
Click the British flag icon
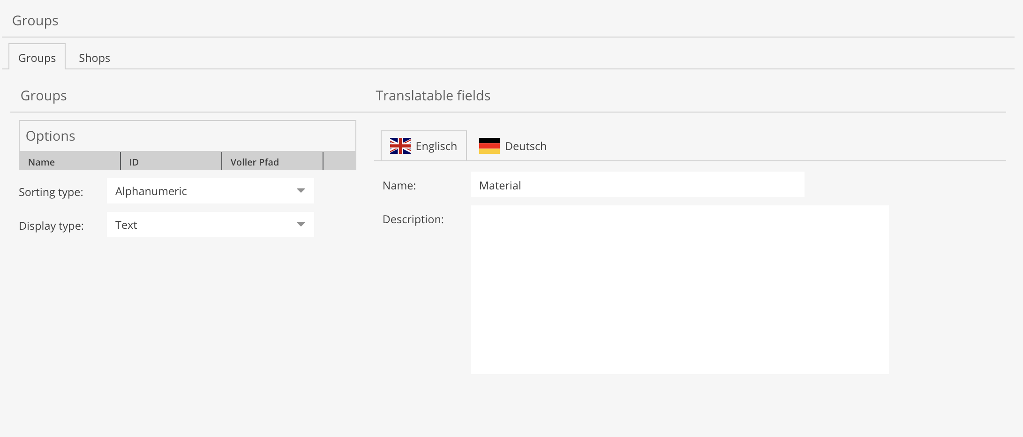[400, 146]
